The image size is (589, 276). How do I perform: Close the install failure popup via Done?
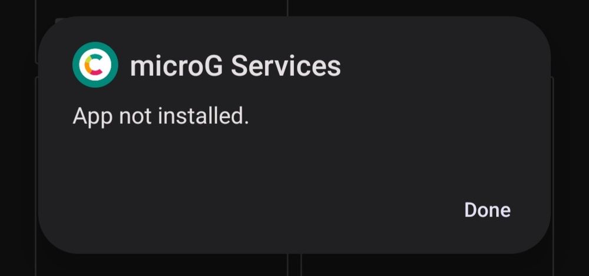(487, 210)
